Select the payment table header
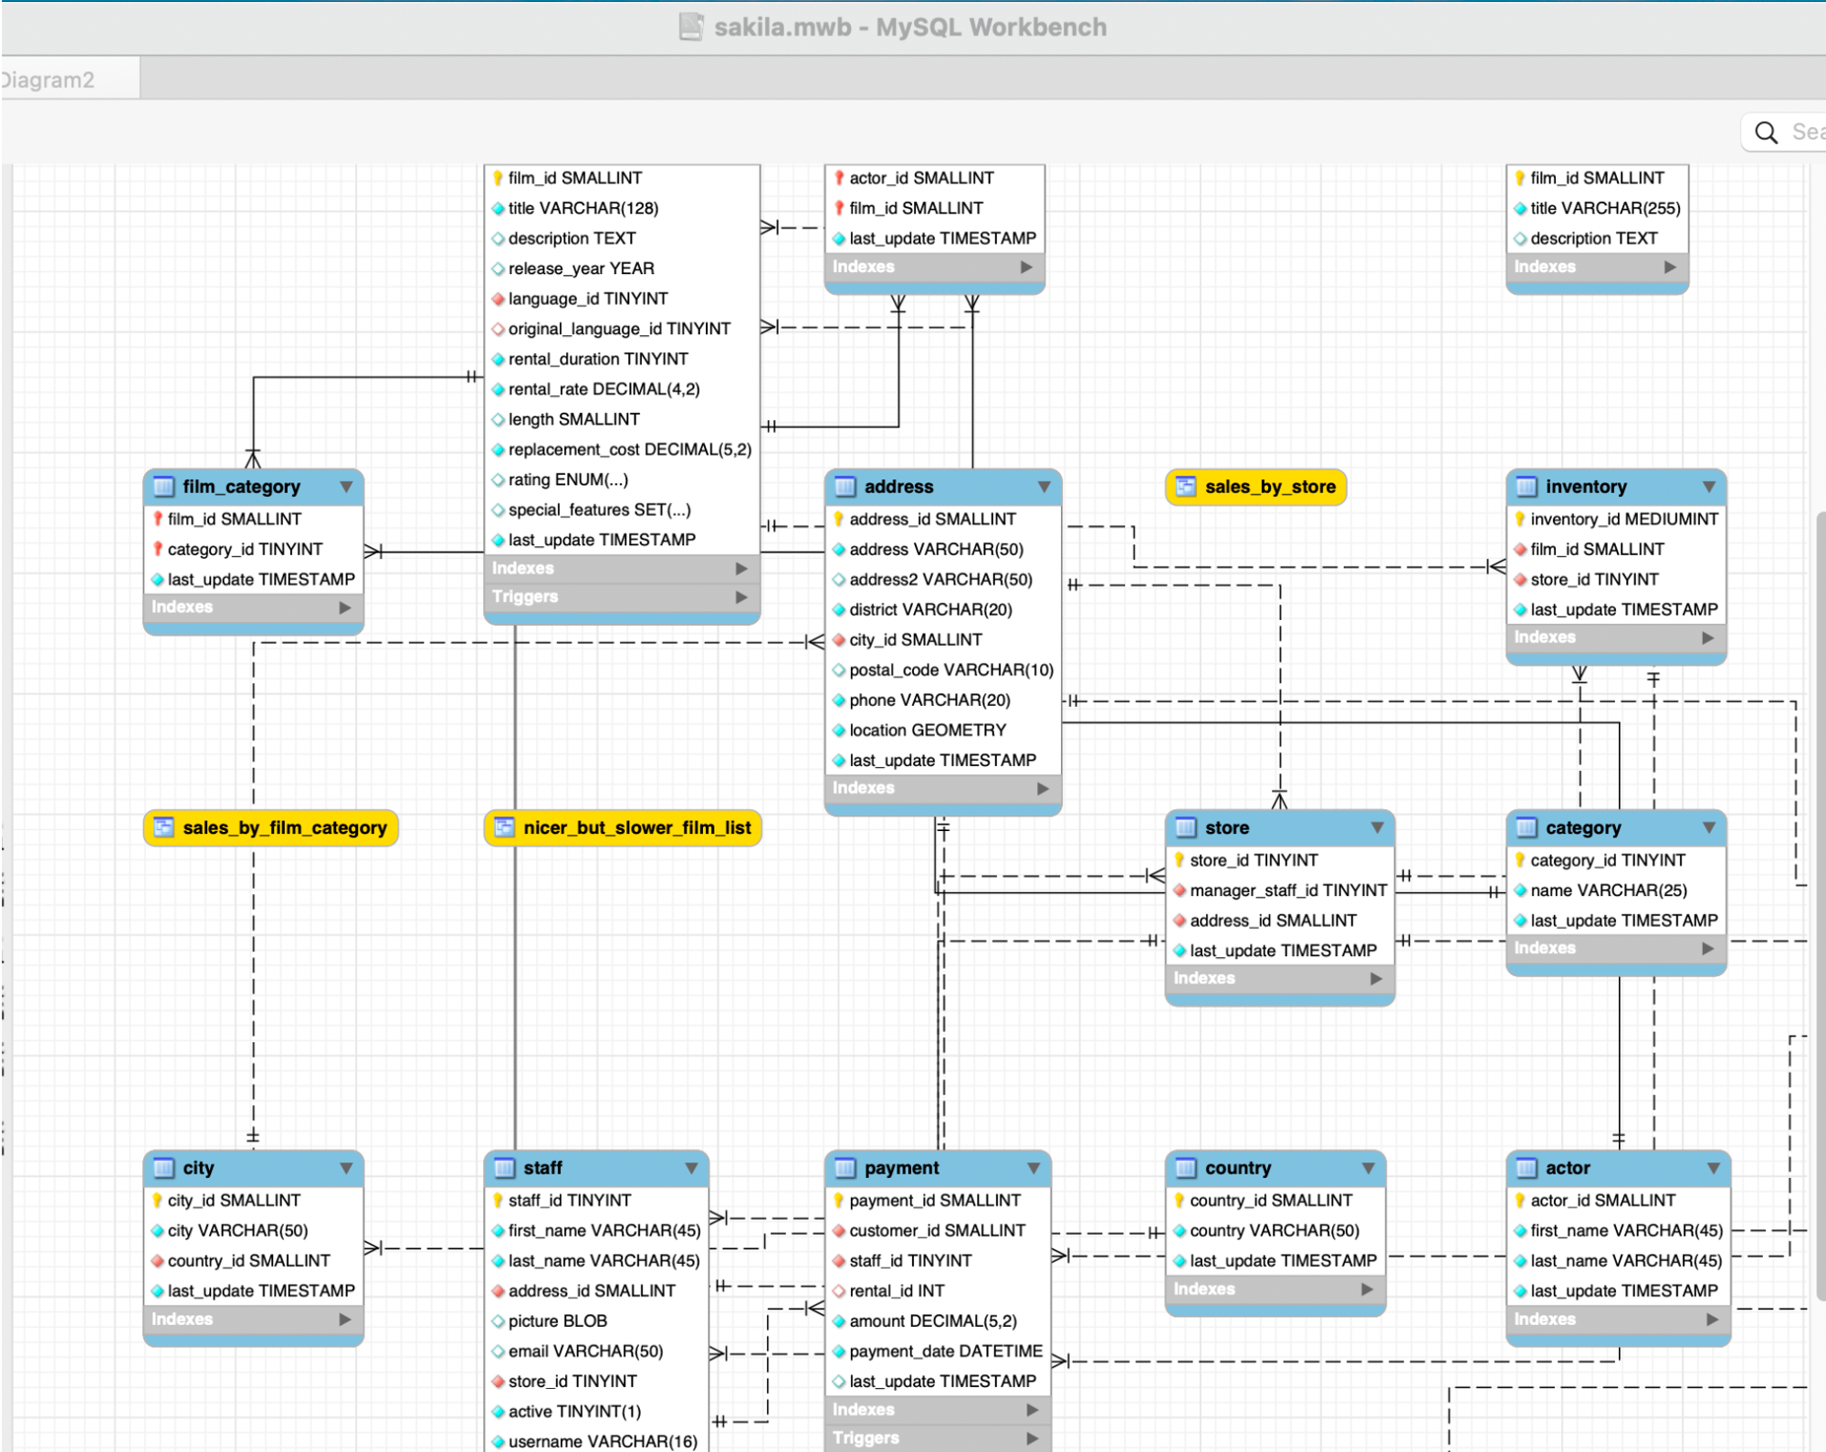 point(938,1168)
